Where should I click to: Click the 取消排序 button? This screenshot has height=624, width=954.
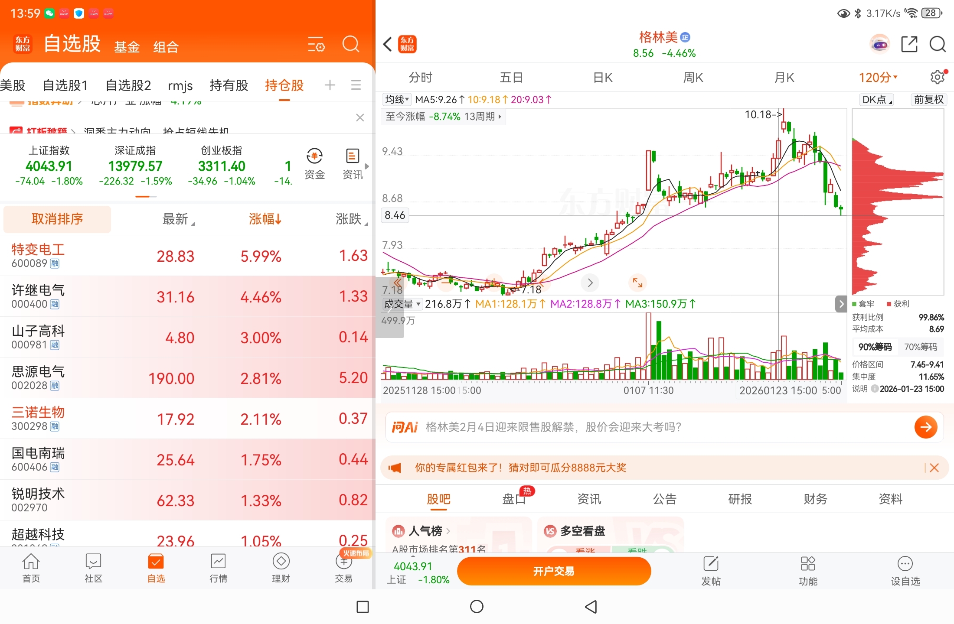click(x=57, y=219)
